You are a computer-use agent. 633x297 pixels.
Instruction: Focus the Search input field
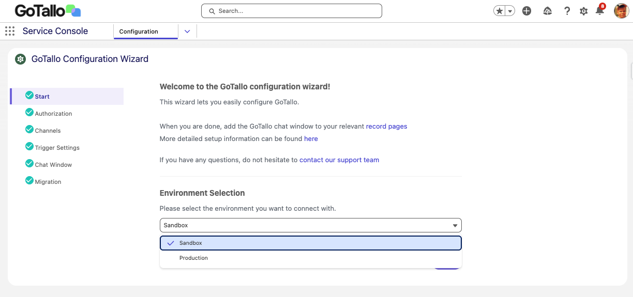[292, 11]
